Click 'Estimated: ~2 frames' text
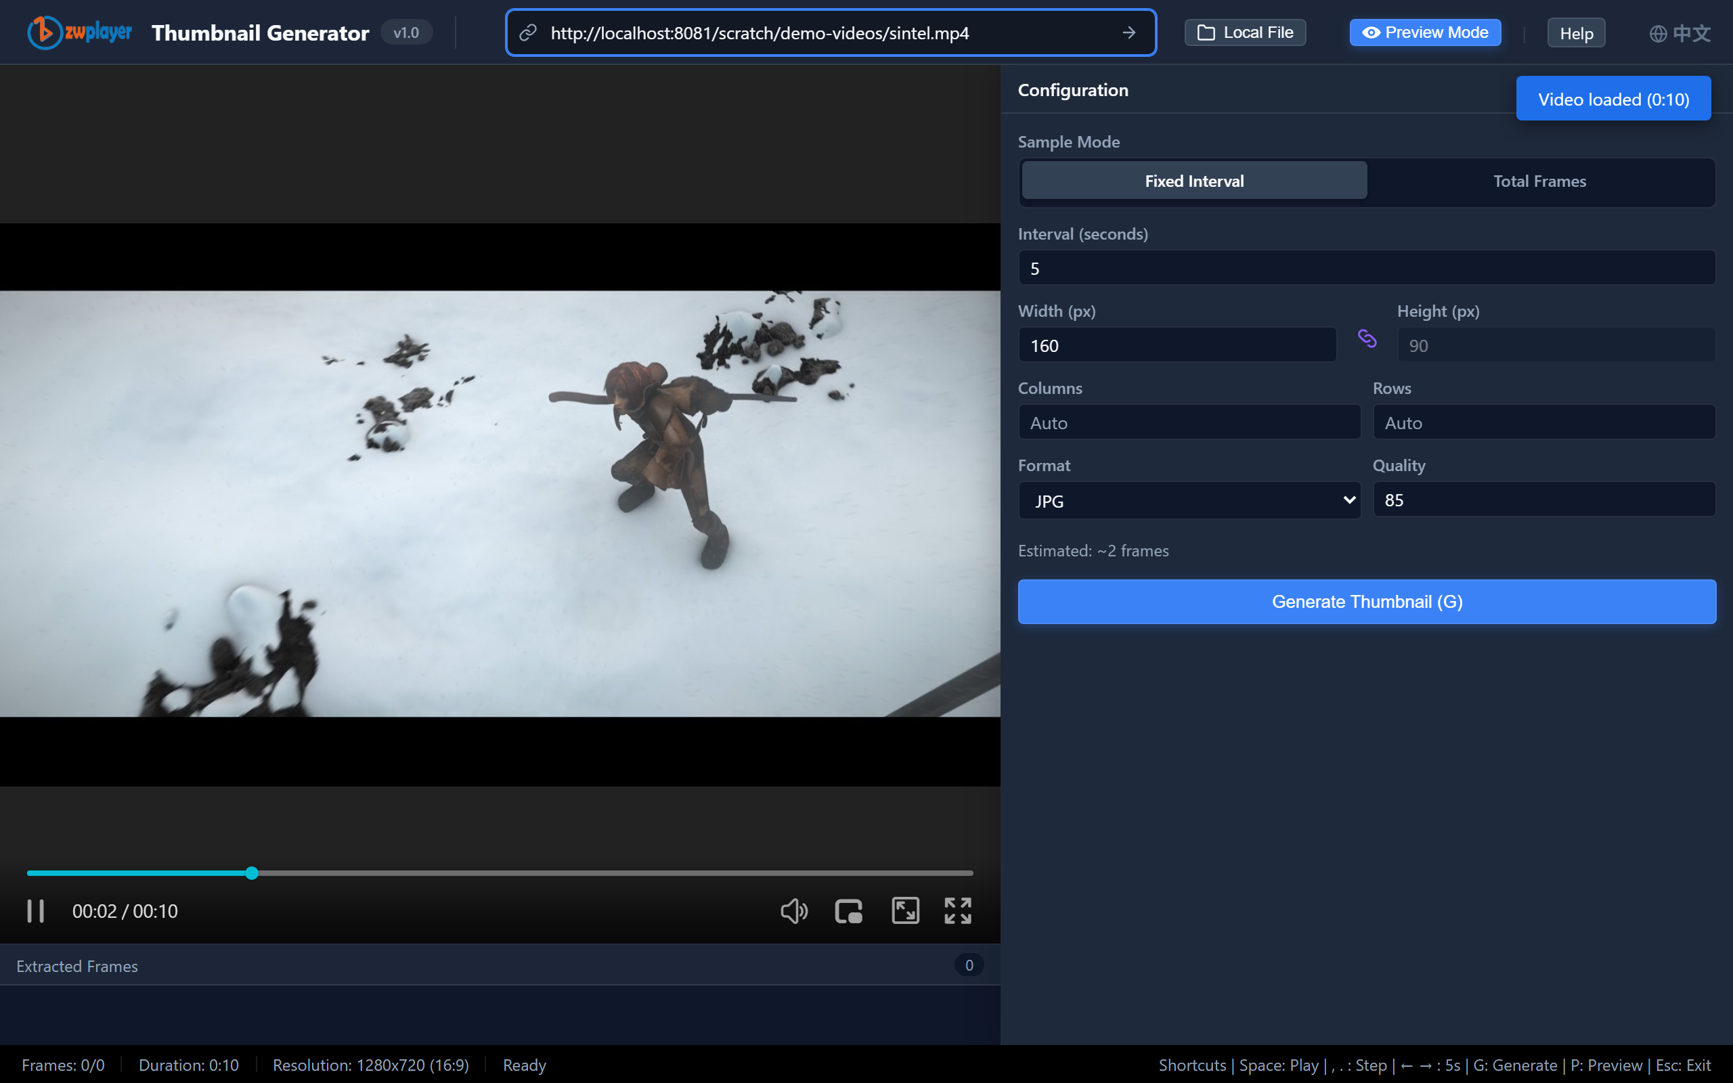This screenshot has width=1733, height=1083. [1093, 551]
